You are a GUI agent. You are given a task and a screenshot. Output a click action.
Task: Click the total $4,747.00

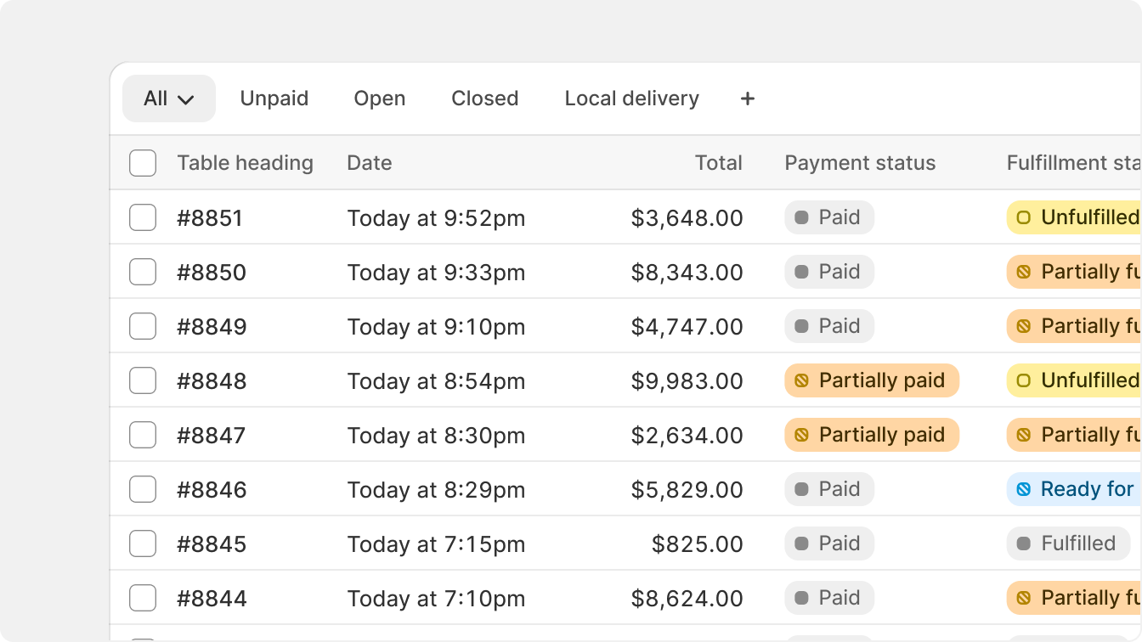[687, 327]
